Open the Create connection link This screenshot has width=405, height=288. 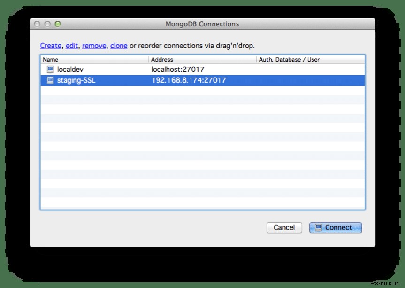(51, 46)
